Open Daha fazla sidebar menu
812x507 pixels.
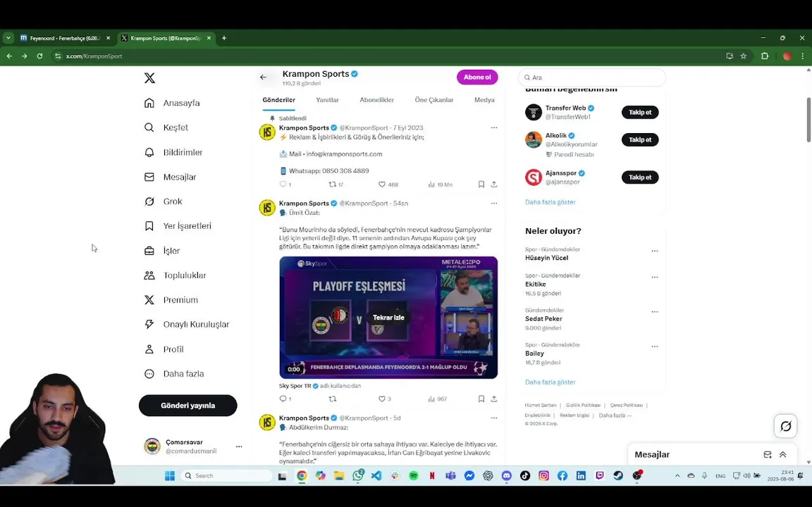click(173, 373)
